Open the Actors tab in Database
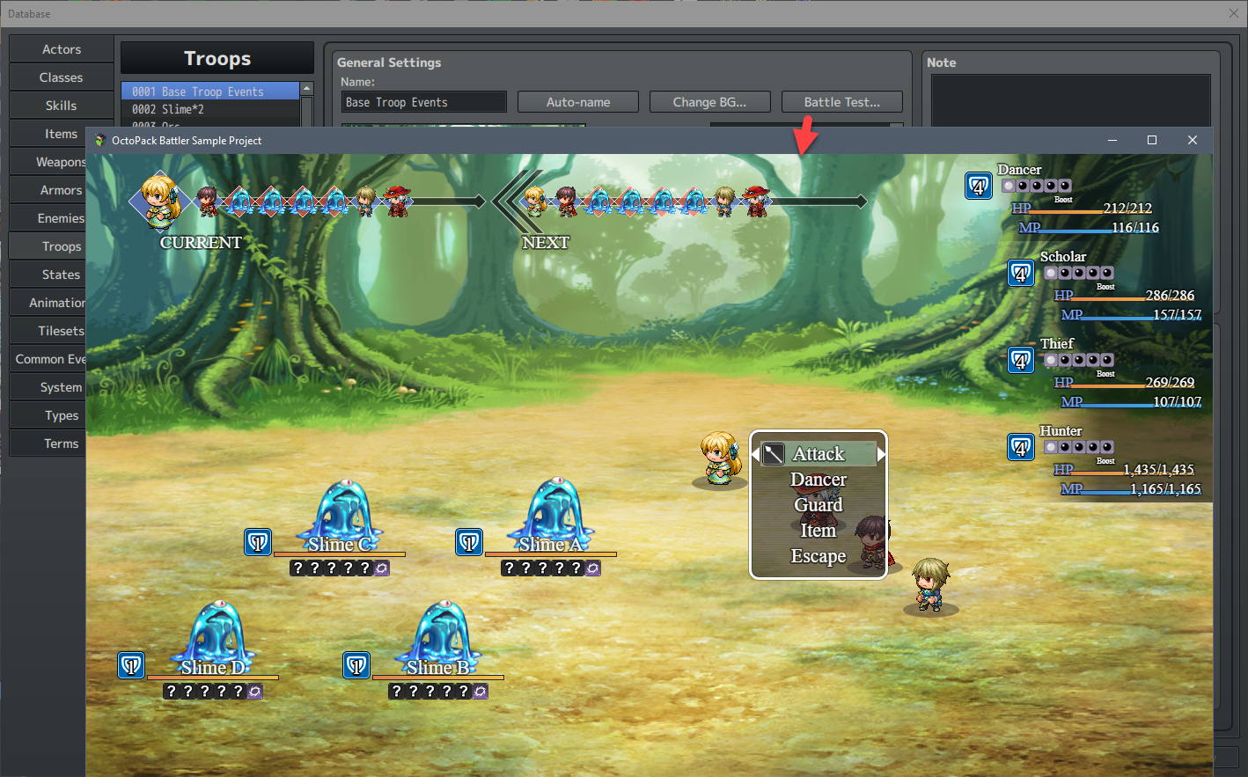The width and height of the screenshot is (1248, 777). (x=62, y=49)
